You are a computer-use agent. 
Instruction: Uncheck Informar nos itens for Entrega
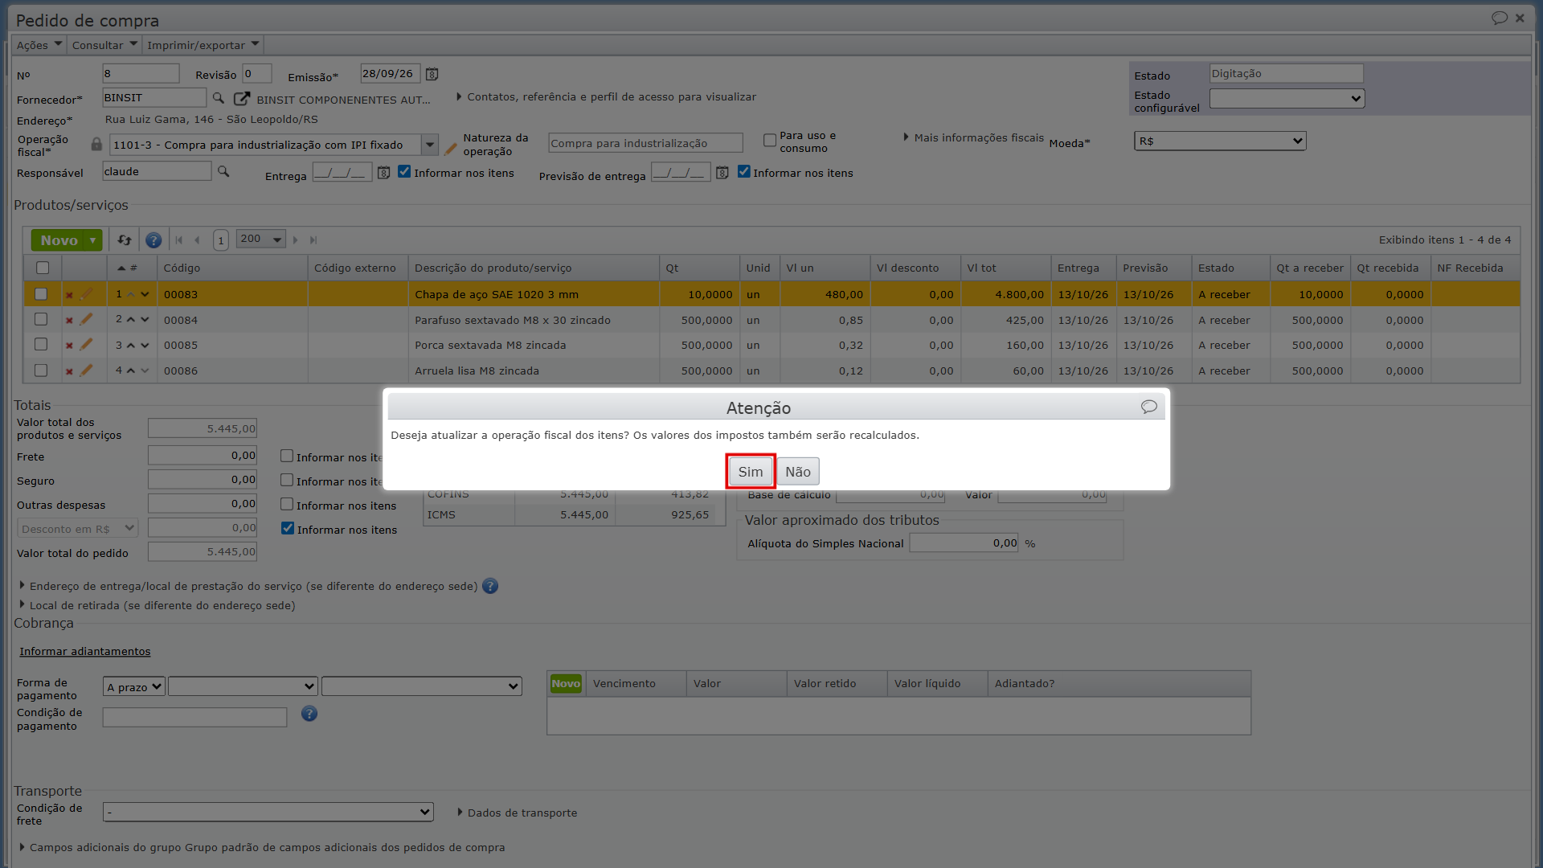click(404, 171)
